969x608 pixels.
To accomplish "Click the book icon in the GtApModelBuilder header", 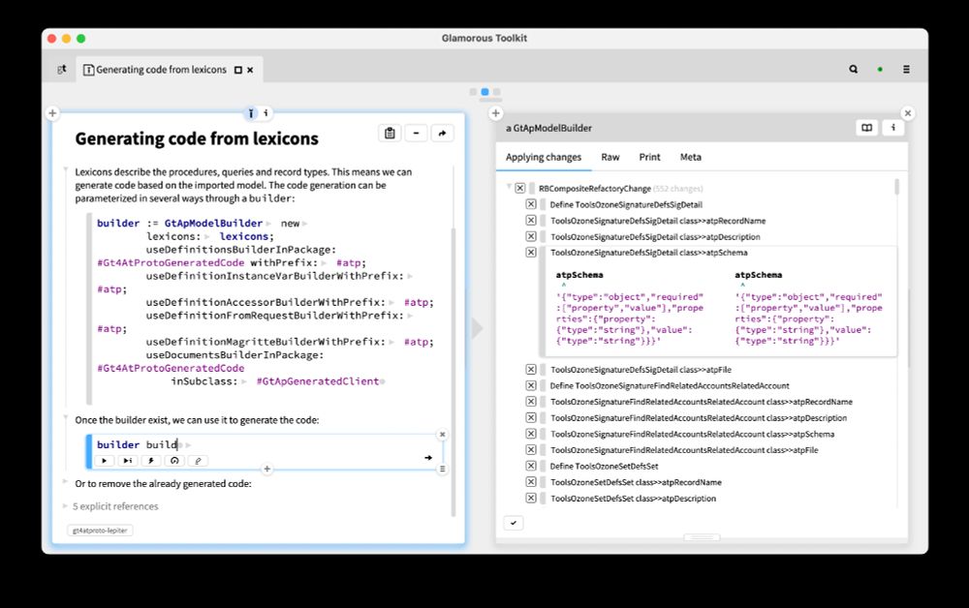I will [x=867, y=128].
